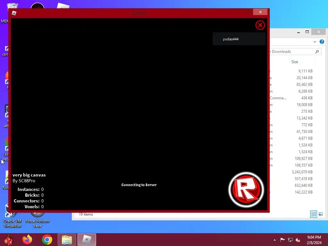Open the File Explorer help icon
328x246 pixels.
pos(322,42)
